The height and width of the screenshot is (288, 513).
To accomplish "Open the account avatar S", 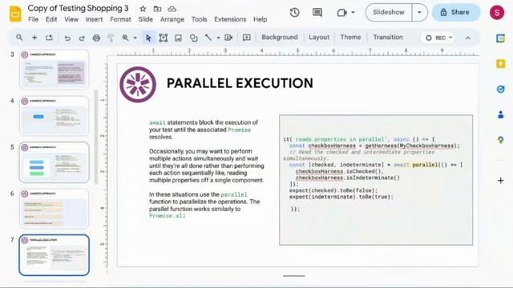I will pyautogui.click(x=497, y=13).
